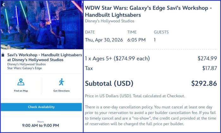
Task: Click the 9:00 AM to 9:00 PM hours
Action: 40,125
